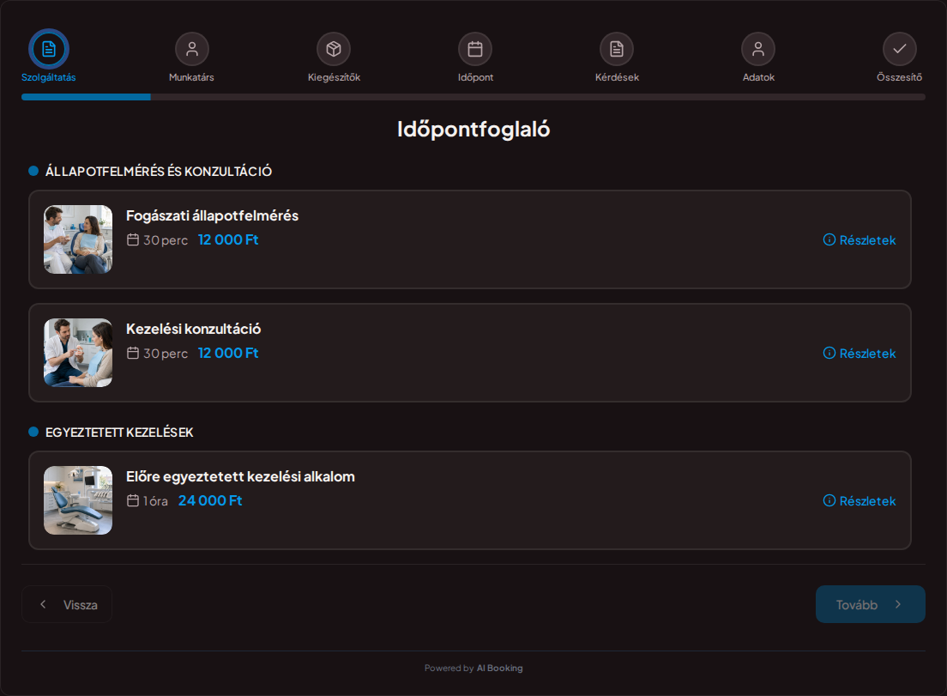Switch to the Munkatárs step label

click(x=191, y=77)
